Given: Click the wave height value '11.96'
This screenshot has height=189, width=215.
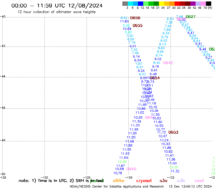Looking at the screenshot, I should [134, 129].
